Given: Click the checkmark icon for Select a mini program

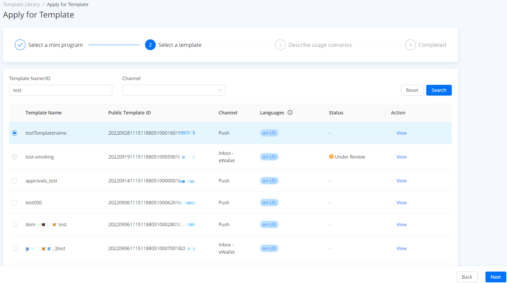Looking at the screenshot, I should click(x=20, y=45).
